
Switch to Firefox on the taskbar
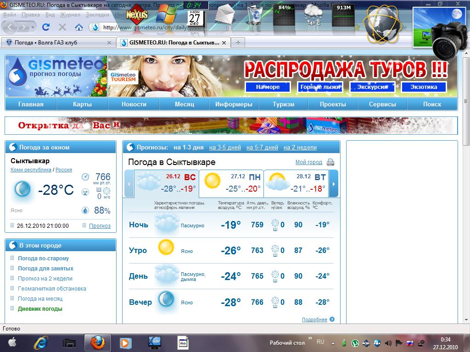click(x=97, y=342)
